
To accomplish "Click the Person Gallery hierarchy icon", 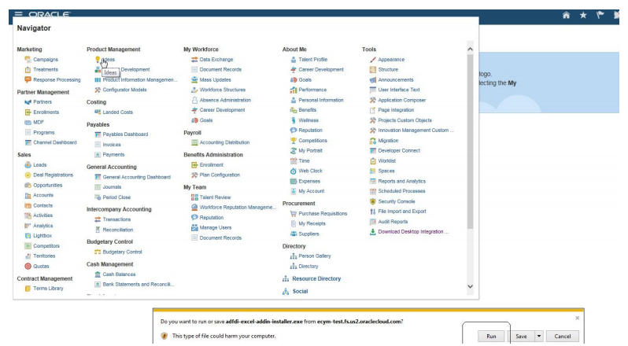I will tap(294, 256).
